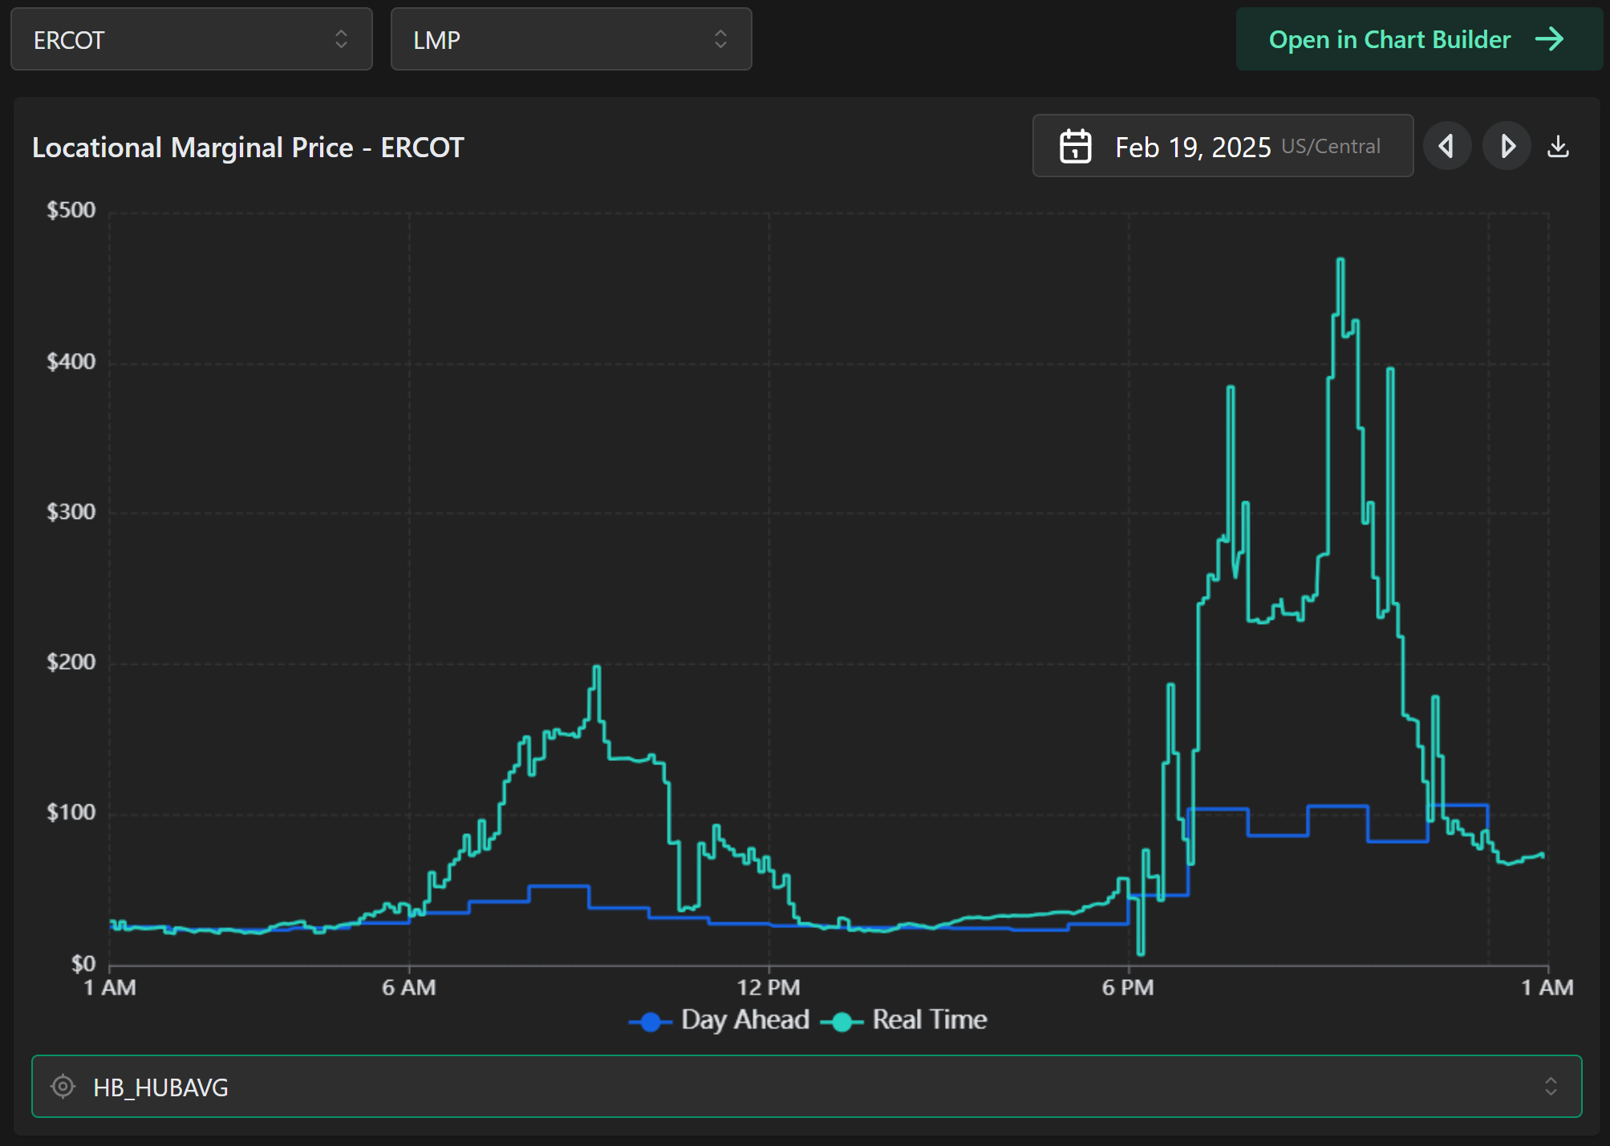
Task: Click arrow icon in Open in Chart Builder
Action: [x=1549, y=39]
